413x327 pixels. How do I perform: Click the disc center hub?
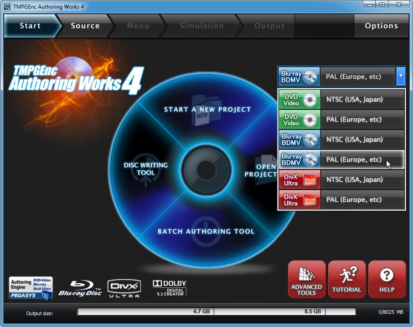(206, 170)
